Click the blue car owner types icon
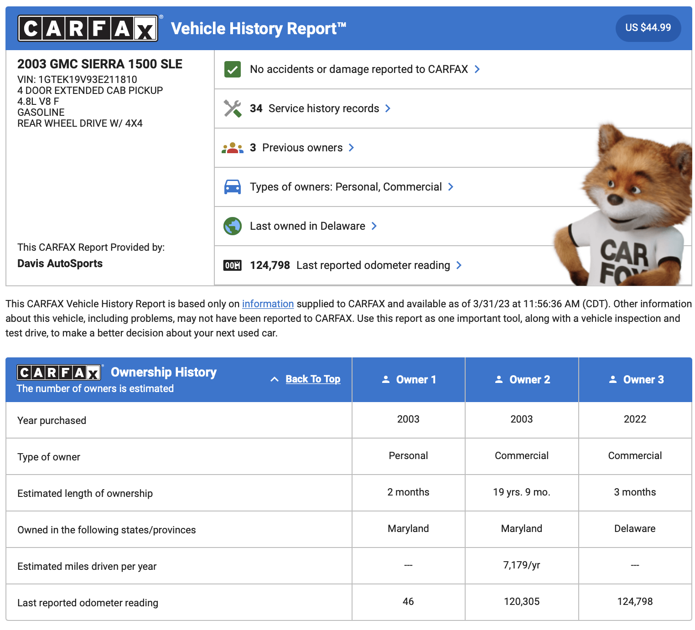The height and width of the screenshot is (630, 695). coord(233,187)
